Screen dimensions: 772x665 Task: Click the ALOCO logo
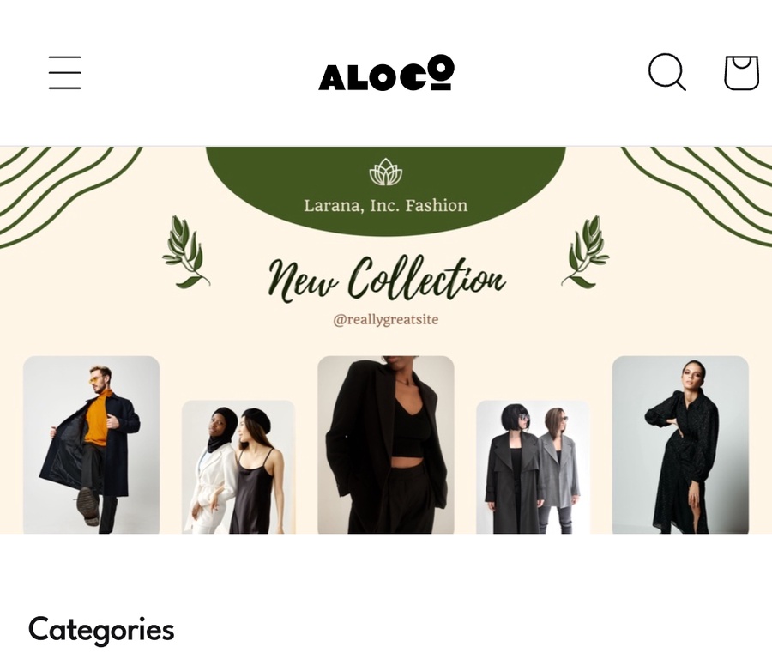(x=386, y=73)
